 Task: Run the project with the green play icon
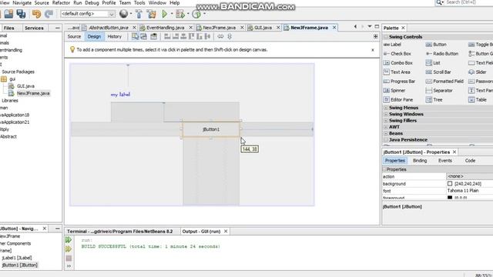[164, 14]
